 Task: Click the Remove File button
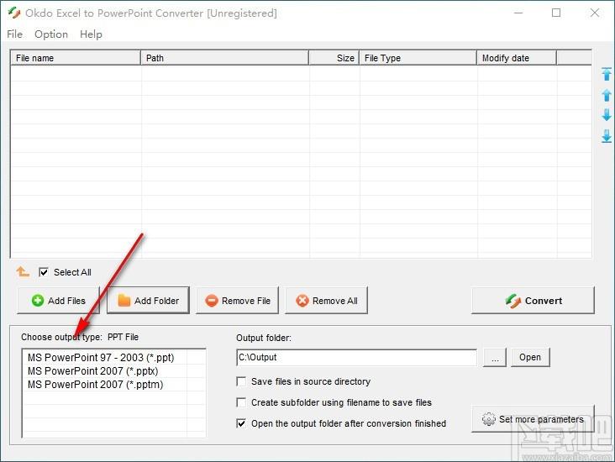237,301
